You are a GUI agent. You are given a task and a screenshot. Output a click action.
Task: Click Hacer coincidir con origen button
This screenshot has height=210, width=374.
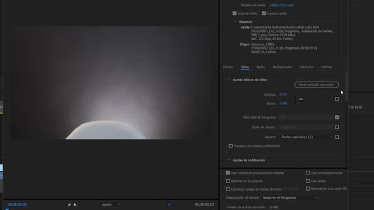pyautogui.click(x=317, y=85)
